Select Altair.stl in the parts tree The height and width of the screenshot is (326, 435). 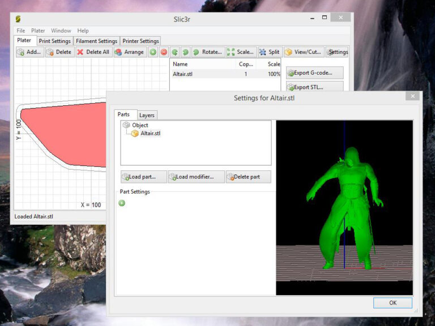pyautogui.click(x=150, y=134)
